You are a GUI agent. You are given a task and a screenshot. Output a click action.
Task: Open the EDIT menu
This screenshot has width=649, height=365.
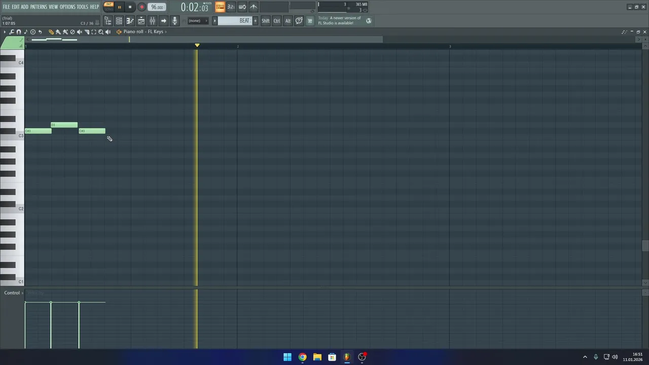click(x=15, y=7)
